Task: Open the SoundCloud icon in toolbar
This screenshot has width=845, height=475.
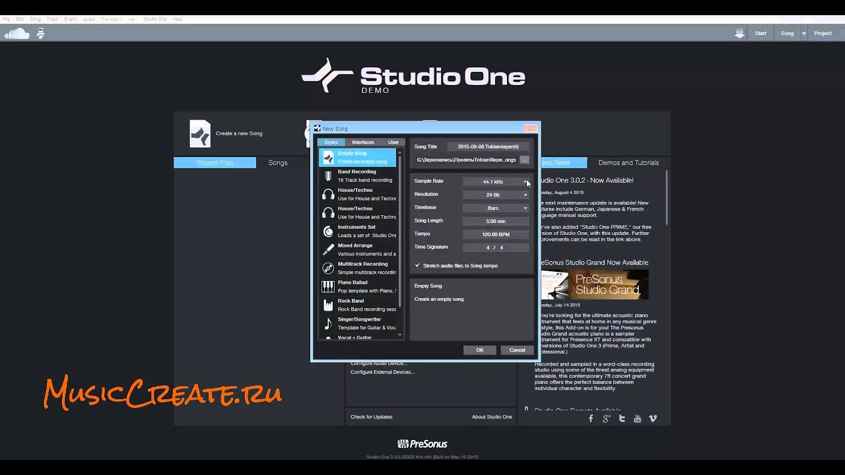Action: point(17,34)
